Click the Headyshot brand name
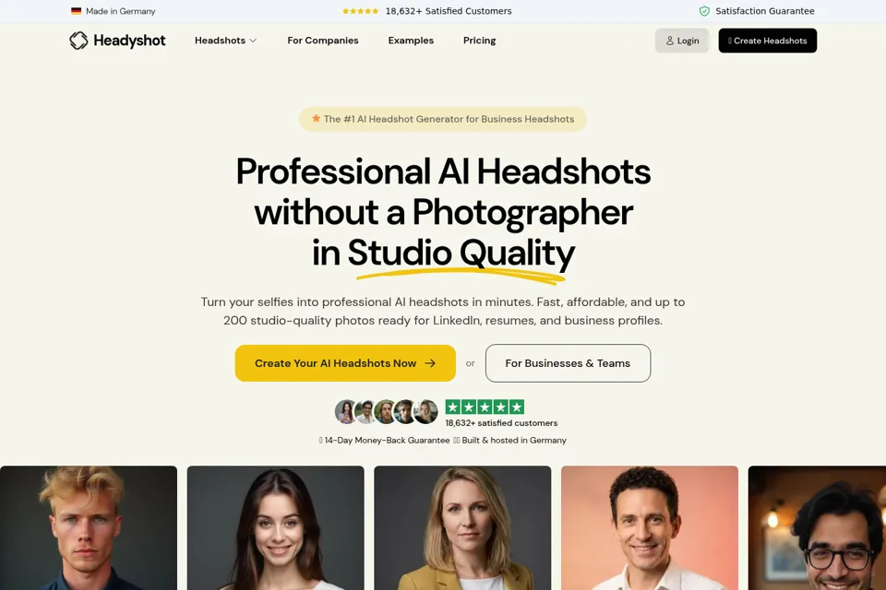Screen dimensions: 886x590 (129, 41)
